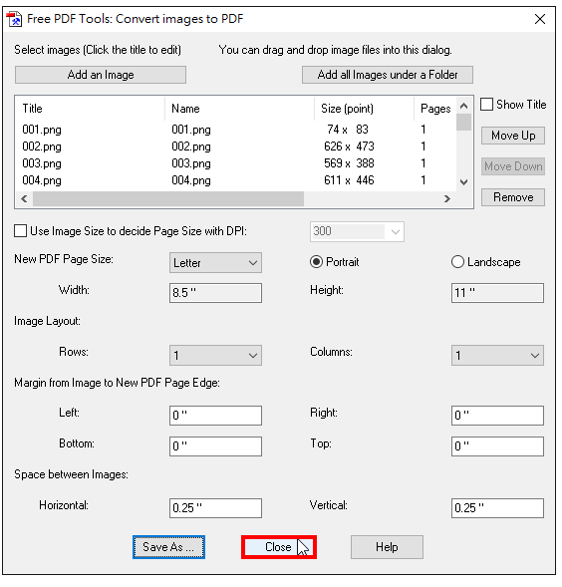Click Add all Images under a Folder
The height and width of the screenshot is (587, 562).
point(388,75)
